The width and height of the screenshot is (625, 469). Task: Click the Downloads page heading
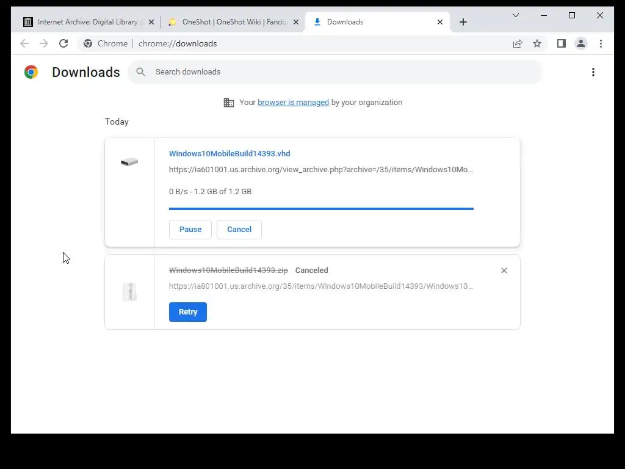click(x=86, y=72)
